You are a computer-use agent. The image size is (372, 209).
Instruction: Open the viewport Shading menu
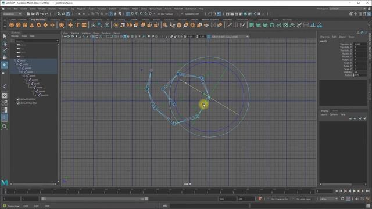click(x=75, y=33)
